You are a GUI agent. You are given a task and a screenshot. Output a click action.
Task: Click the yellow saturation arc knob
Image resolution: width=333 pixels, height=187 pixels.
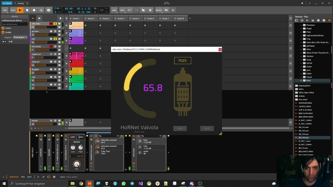pos(140,88)
